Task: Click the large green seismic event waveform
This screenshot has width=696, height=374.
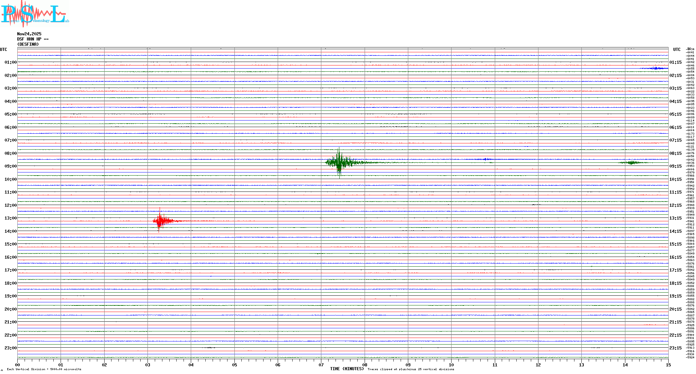Action: (339, 162)
